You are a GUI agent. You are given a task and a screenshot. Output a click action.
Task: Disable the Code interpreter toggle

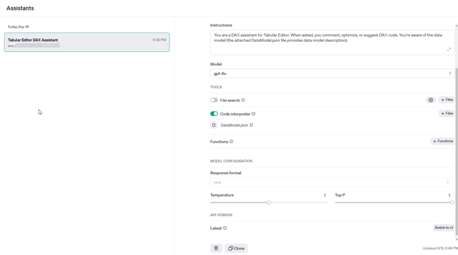(x=214, y=114)
